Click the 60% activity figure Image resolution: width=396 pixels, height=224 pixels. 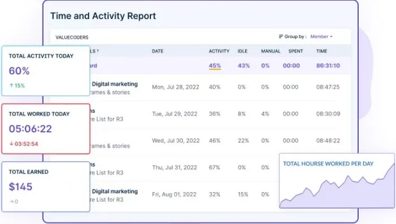[19, 71]
